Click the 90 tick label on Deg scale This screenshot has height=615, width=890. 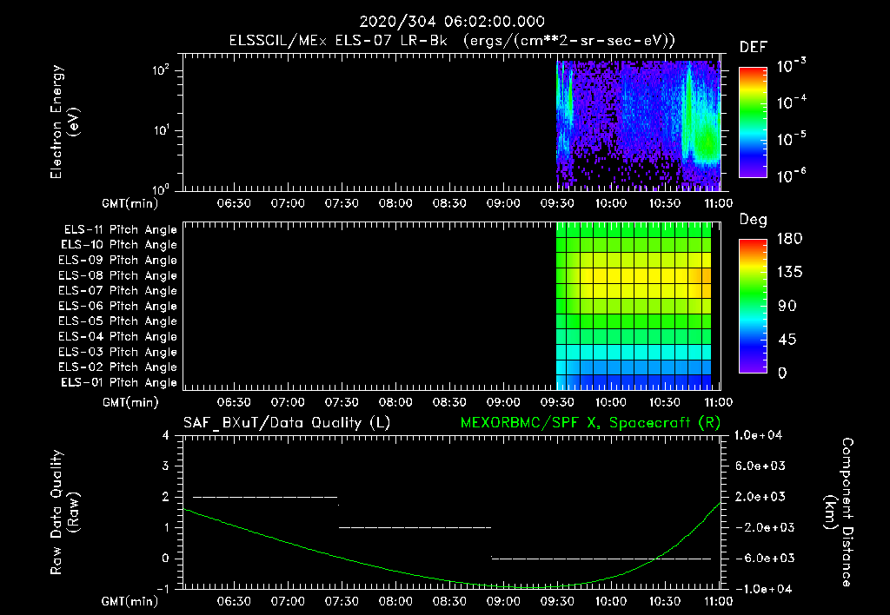[x=787, y=307]
